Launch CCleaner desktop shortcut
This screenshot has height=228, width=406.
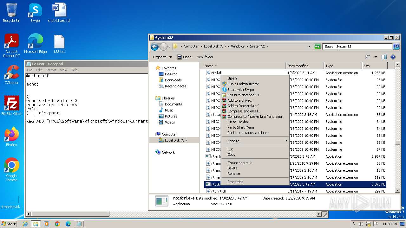click(11, 75)
